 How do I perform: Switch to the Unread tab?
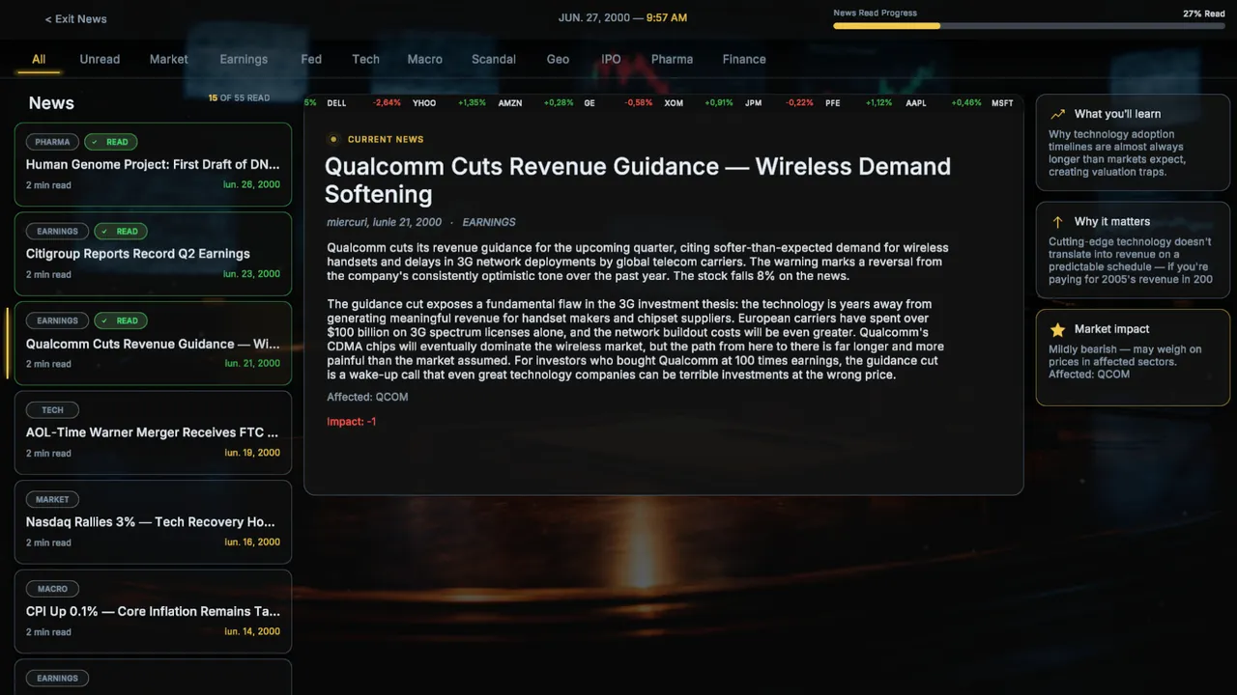pos(100,59)
